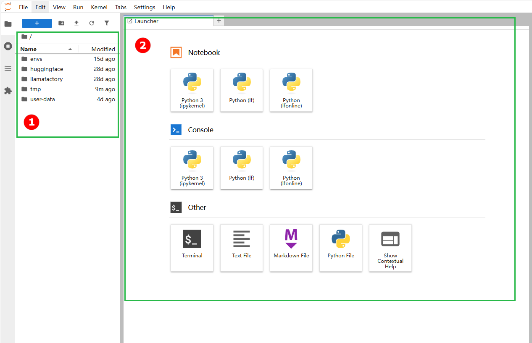This screenshot has height=343, width=532.
Task: Sort files by Modified column
Action: click(x=103, y=49)
